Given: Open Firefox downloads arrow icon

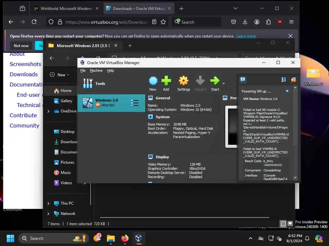Looking at the screenshot, I should [x=245, y=22].
